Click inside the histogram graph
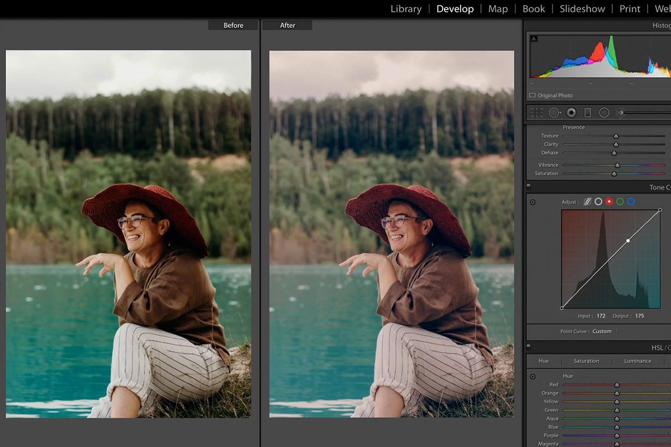Screen dimensions: 671x447 (599, 56)
